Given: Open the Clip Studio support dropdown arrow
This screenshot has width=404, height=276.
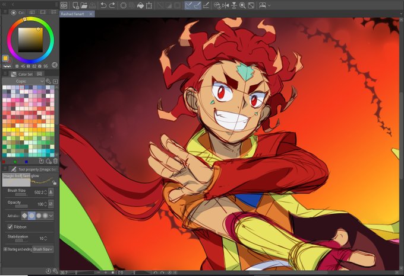Looking at the screenshot, I should (x=269, y=5).
